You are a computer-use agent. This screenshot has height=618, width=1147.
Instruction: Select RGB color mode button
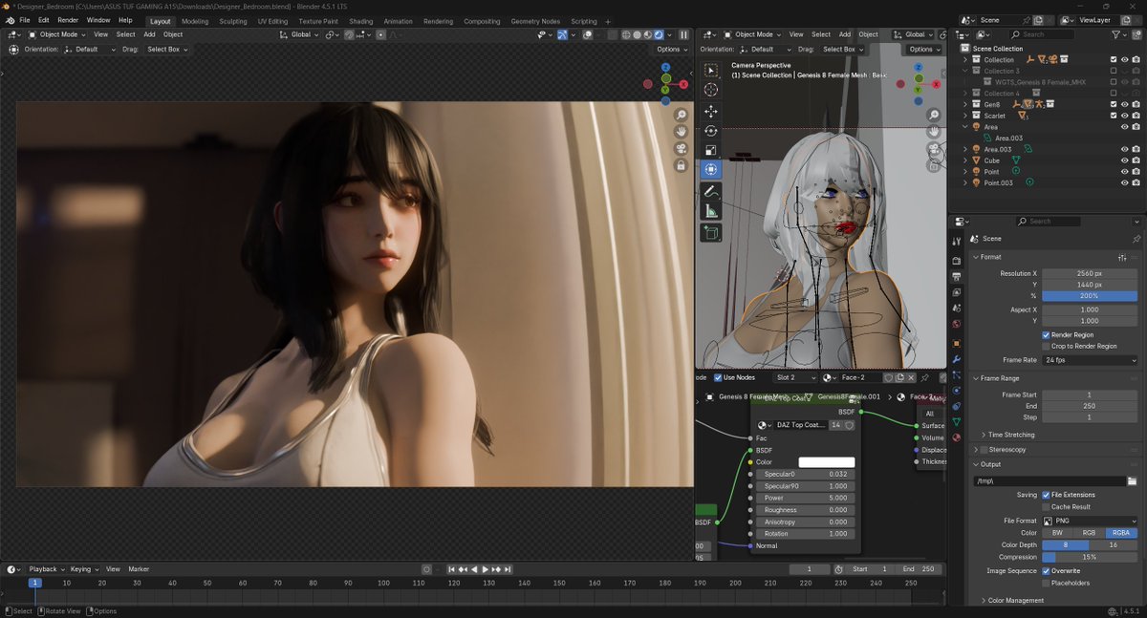coord(1089,533)
